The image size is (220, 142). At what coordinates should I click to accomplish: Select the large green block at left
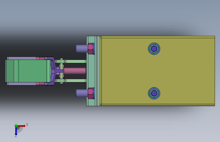[x=28, y=71]
